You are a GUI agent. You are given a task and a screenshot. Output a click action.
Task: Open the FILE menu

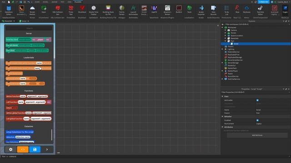pos(4,2)
